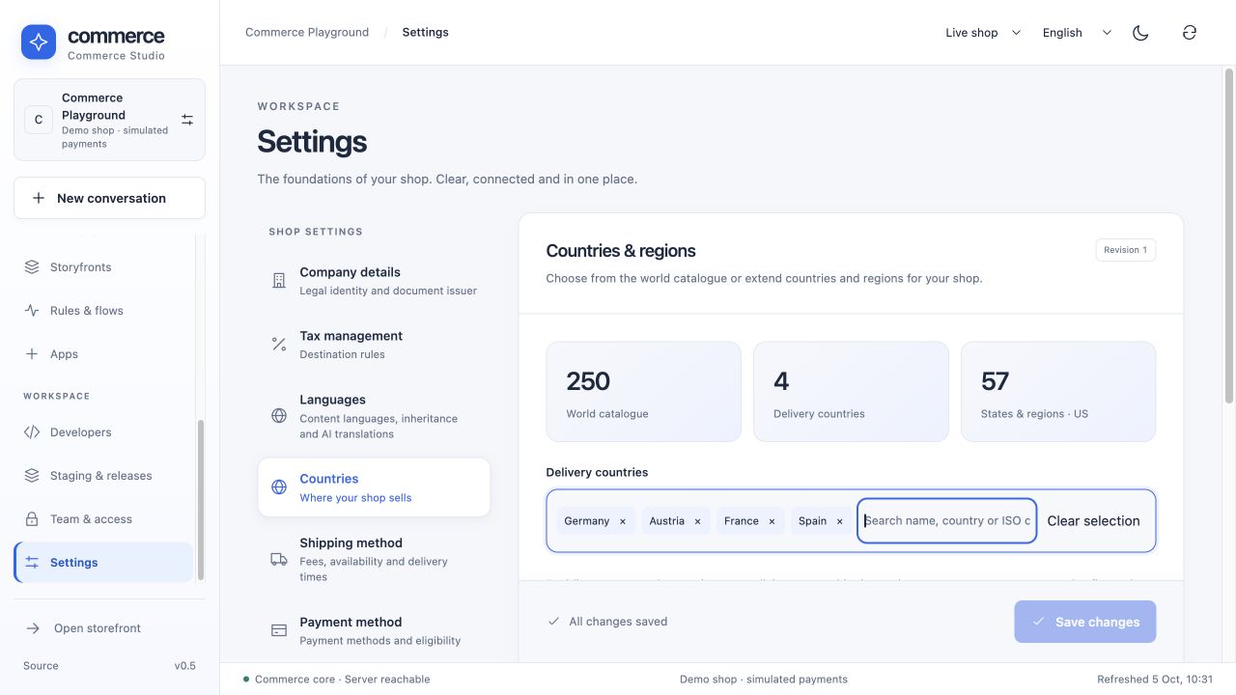Open Settings in the sidebar
The image size is (1236, 695).
click(103, 563)
